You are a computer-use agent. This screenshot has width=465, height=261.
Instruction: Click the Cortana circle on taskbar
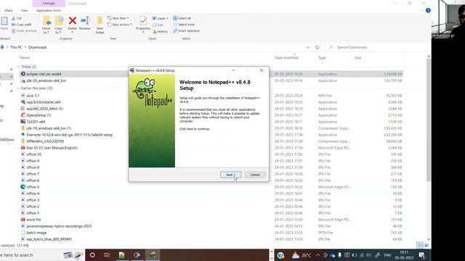(x=92, y=254)
